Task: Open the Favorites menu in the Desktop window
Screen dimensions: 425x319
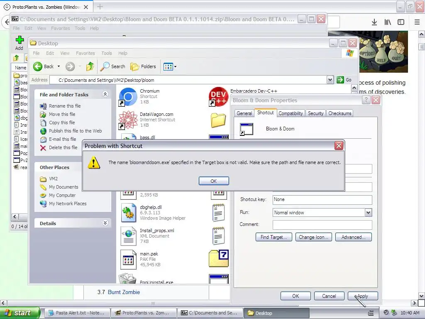Action: 85,53
